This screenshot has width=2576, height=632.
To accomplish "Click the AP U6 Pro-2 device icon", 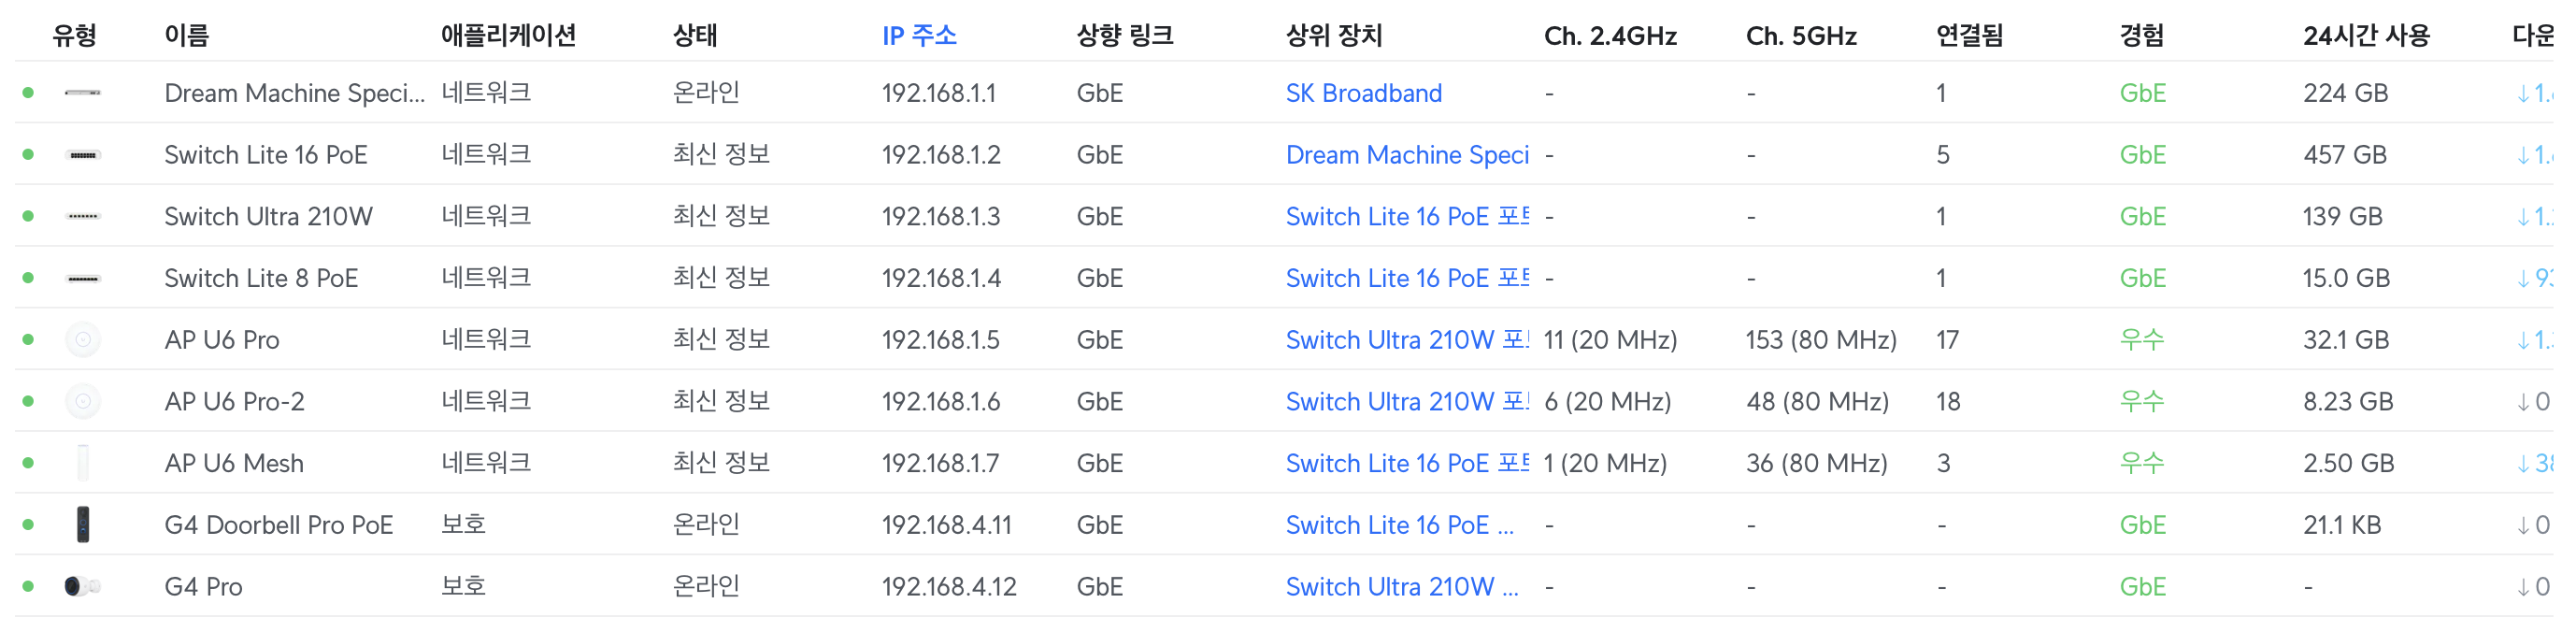I will pos(83,402).
